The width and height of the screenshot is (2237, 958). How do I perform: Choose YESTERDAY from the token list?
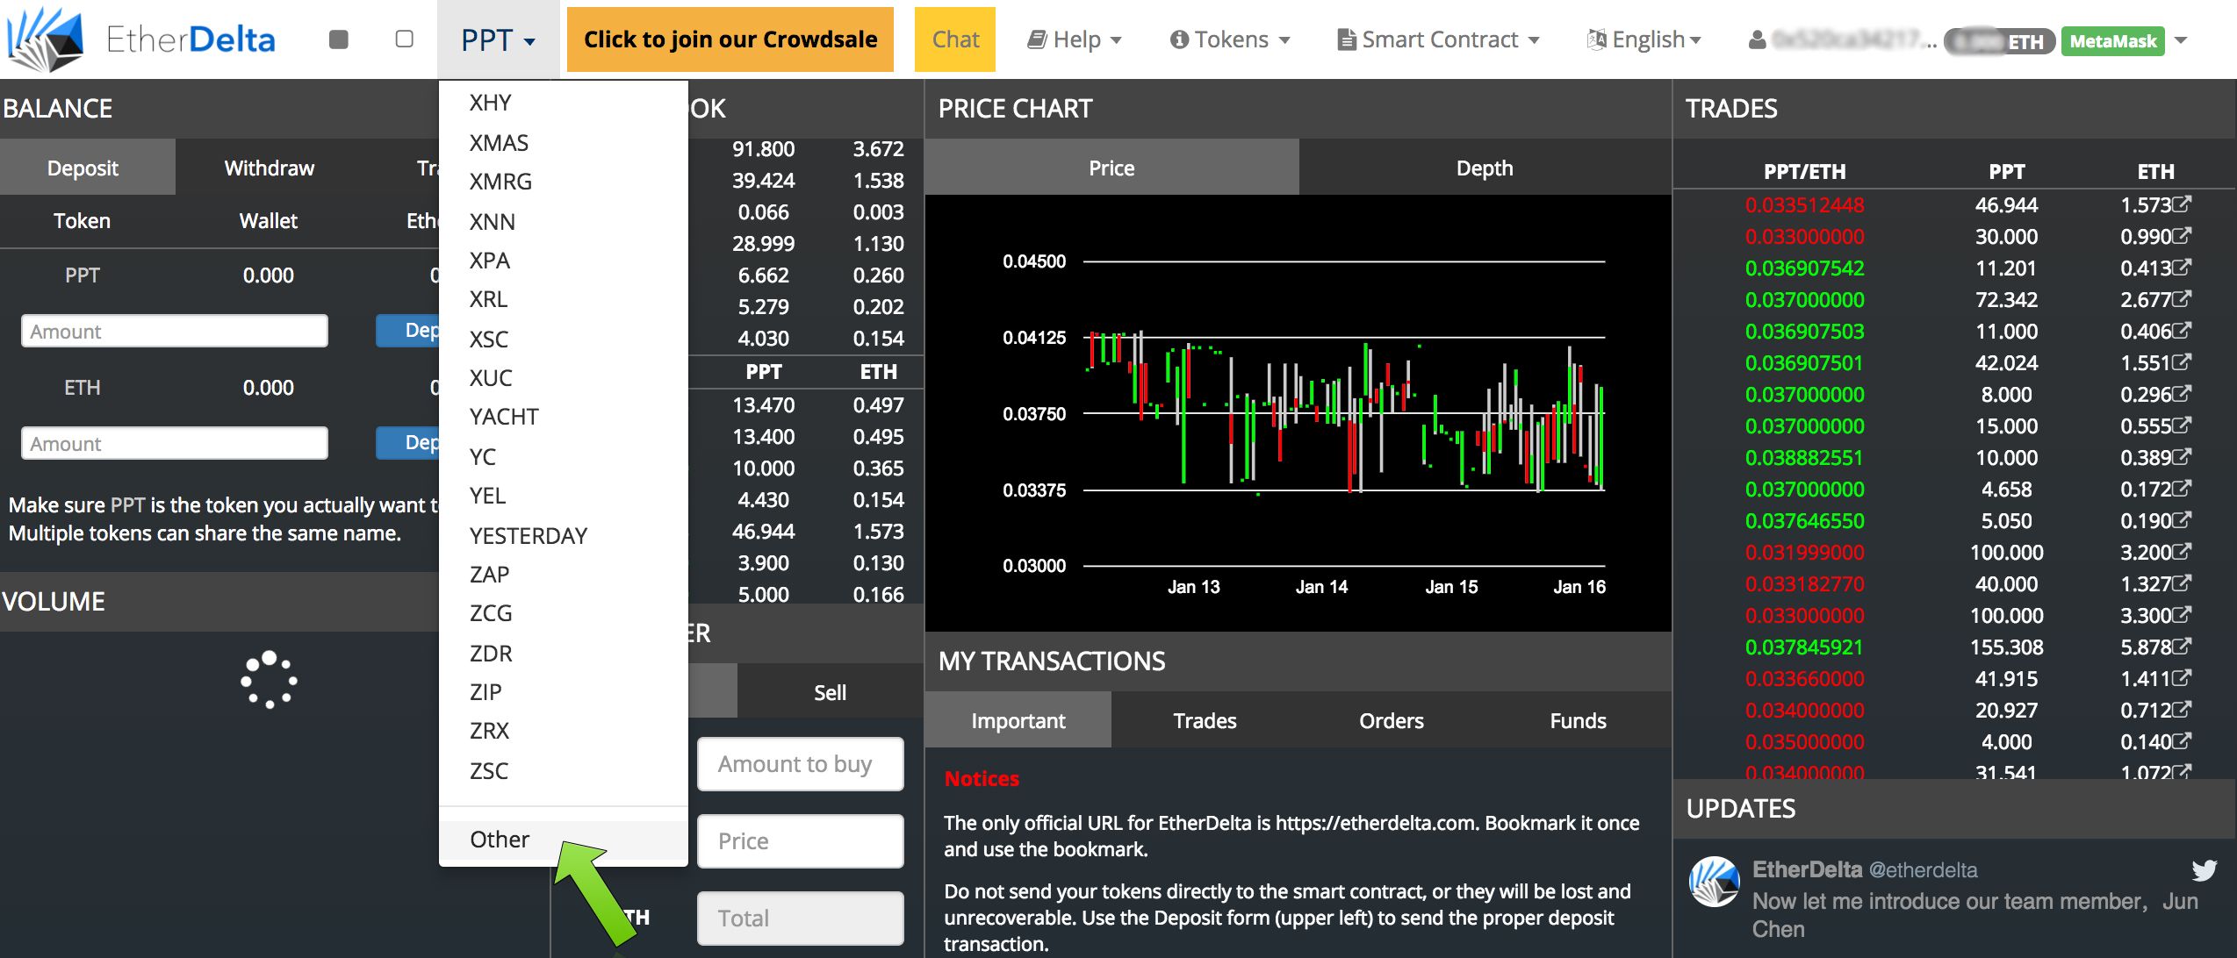529,535
